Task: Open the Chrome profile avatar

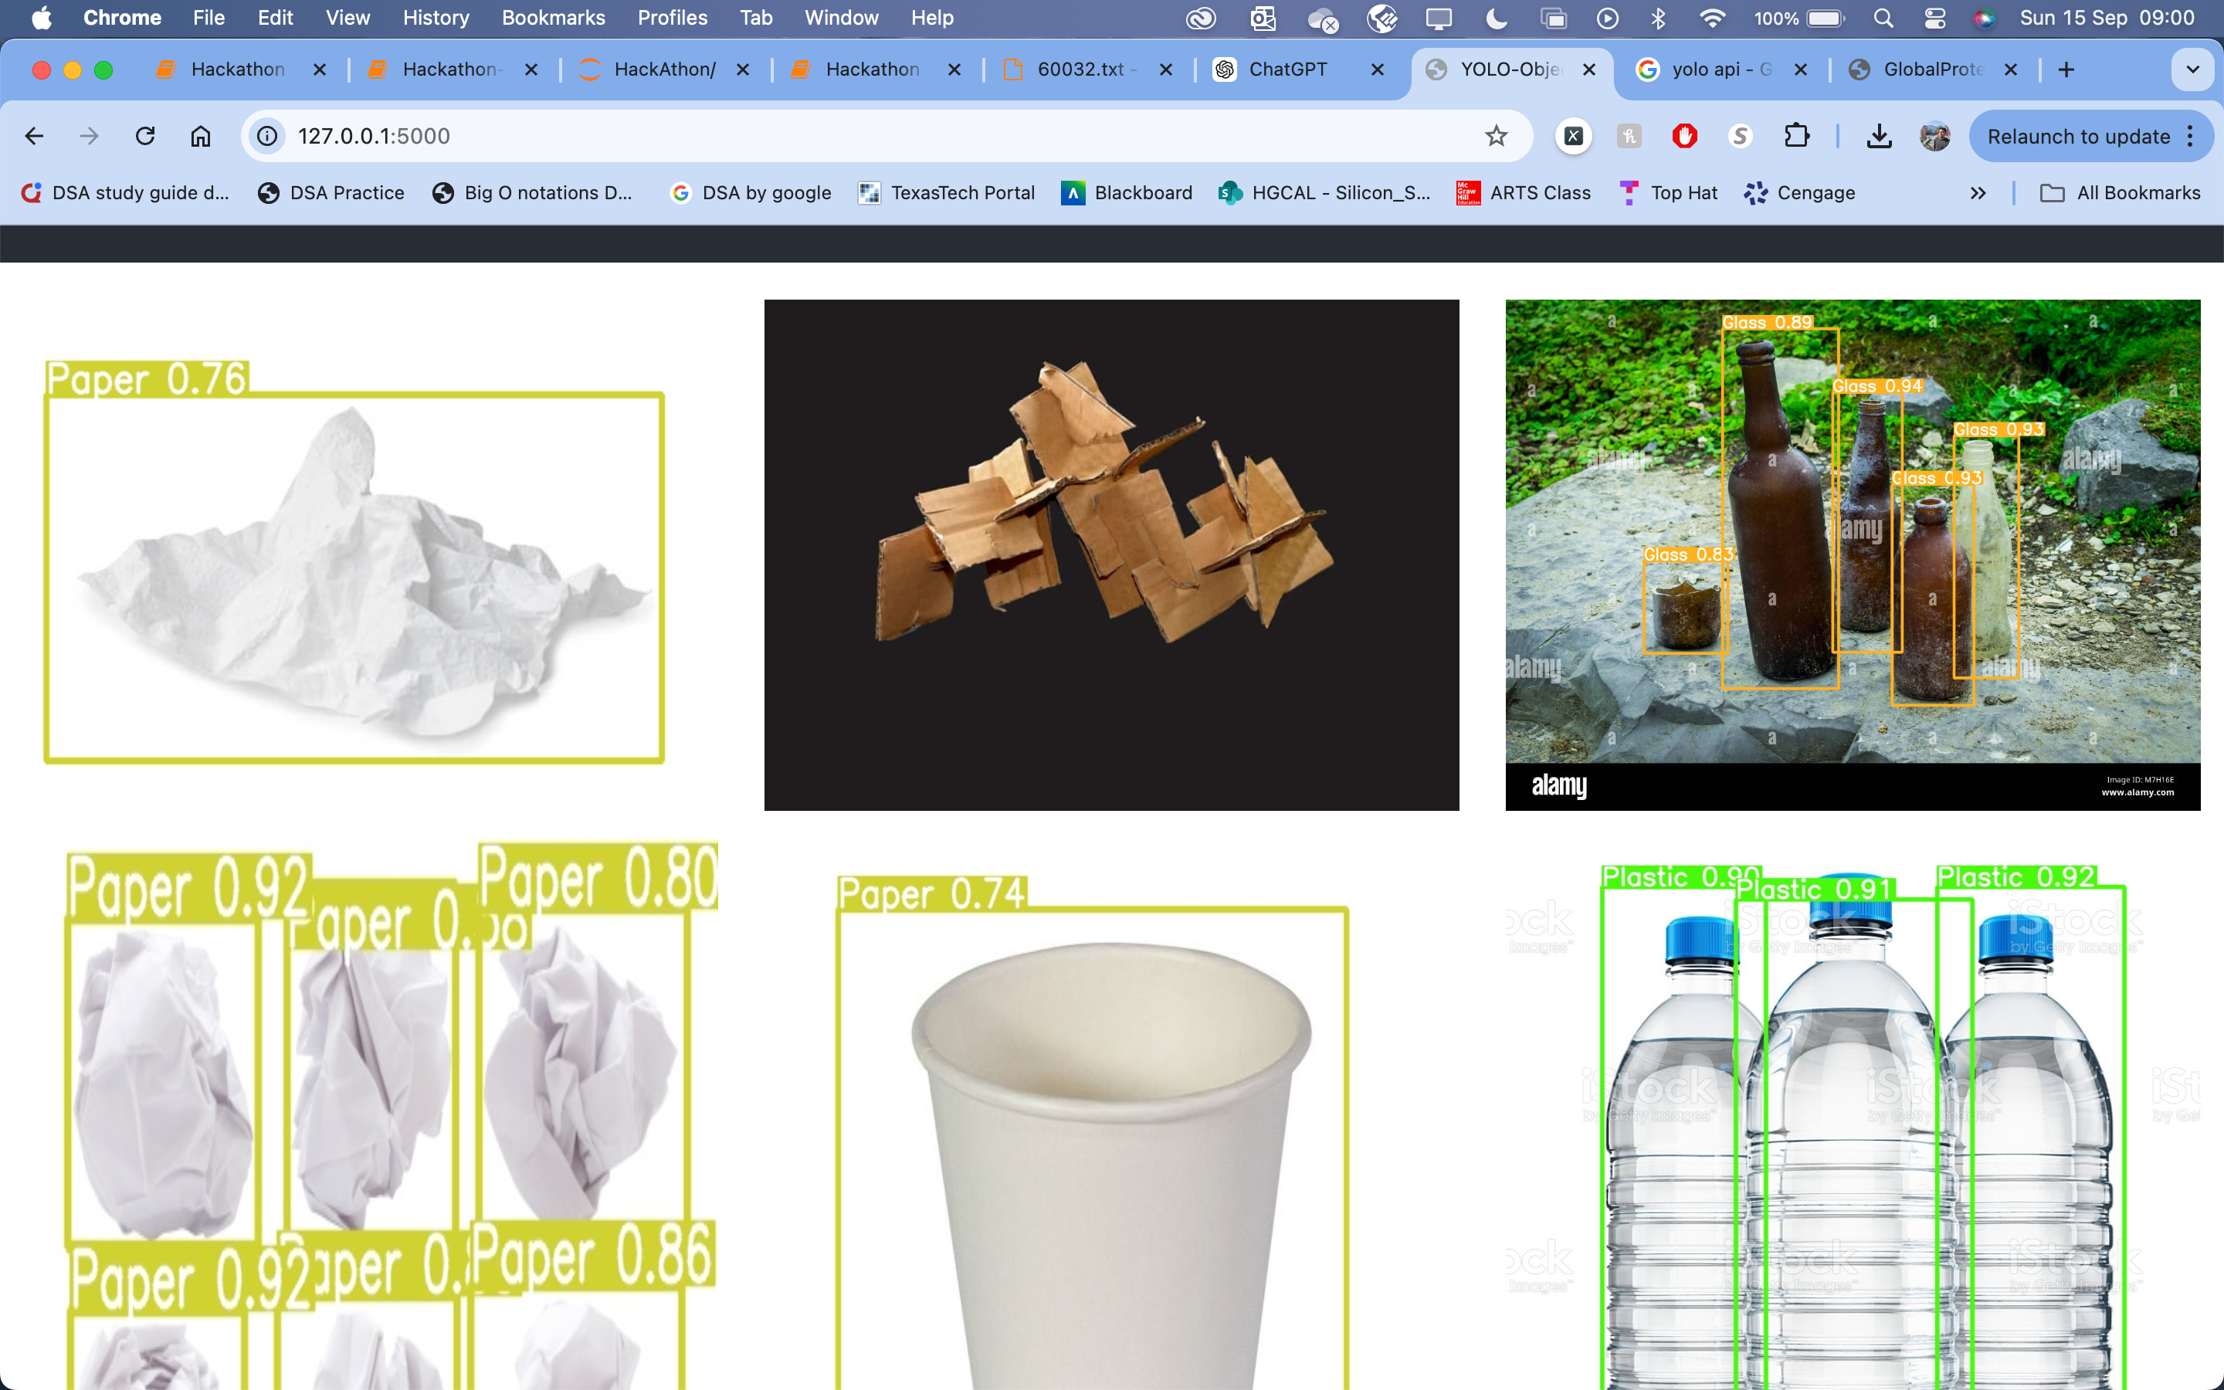Action: (x=1934, y=136)
